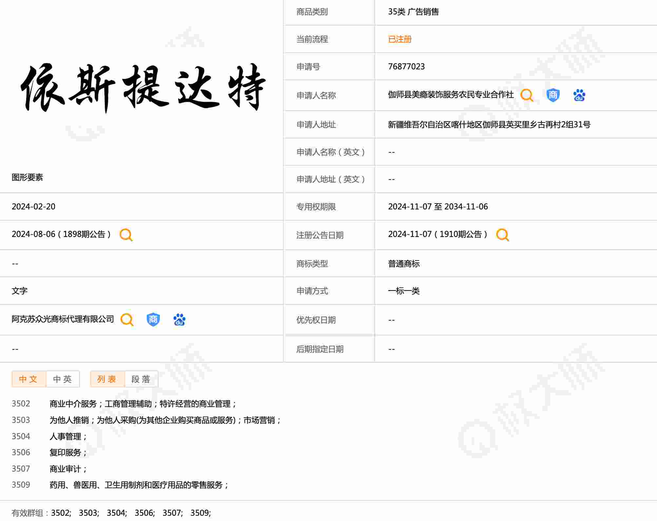Click the registration announcement date 2024-11-07 text

tap(409, 234)
